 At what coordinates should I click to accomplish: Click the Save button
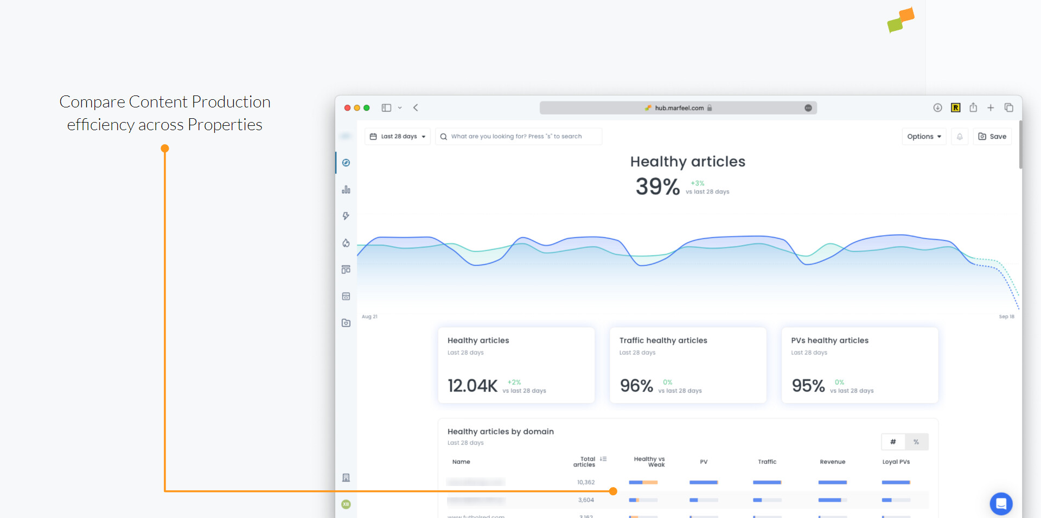(992, 136)
